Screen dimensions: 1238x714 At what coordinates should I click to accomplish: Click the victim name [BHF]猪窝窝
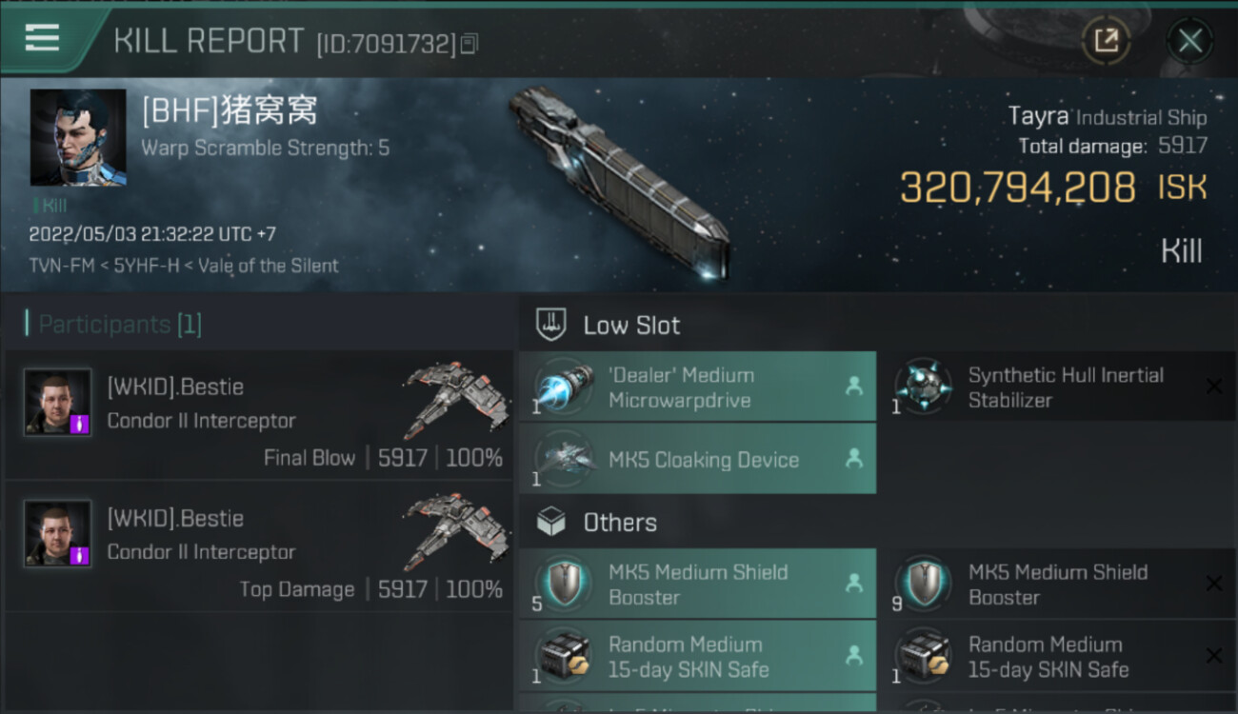click(229, 111)
